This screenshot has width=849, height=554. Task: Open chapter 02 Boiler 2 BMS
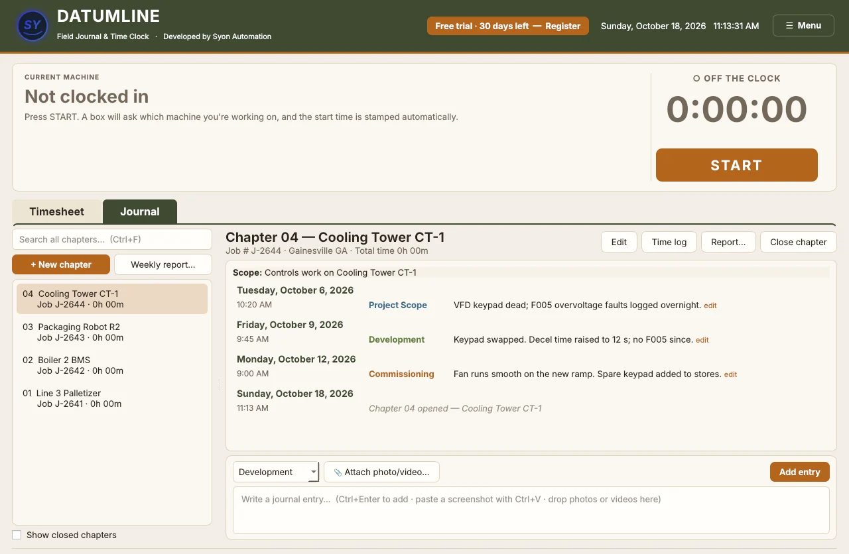112,365
